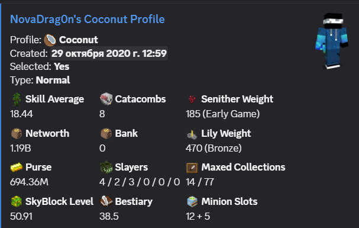The height and width of the screenshot is (228, 359).
Task: Click the Bestiary feather book icon
Action: (106, 201)
